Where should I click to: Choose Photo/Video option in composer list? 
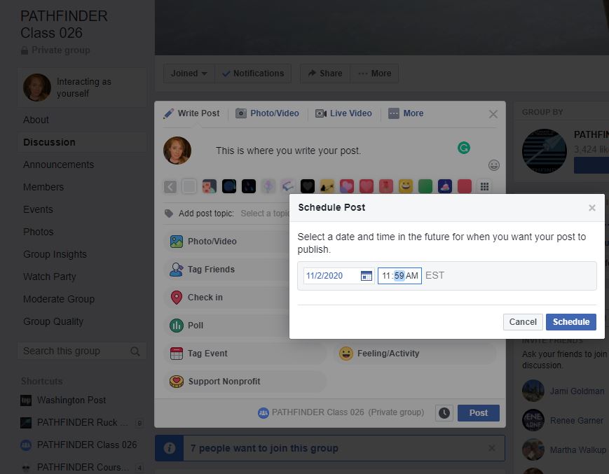click(x=226, y=242)
